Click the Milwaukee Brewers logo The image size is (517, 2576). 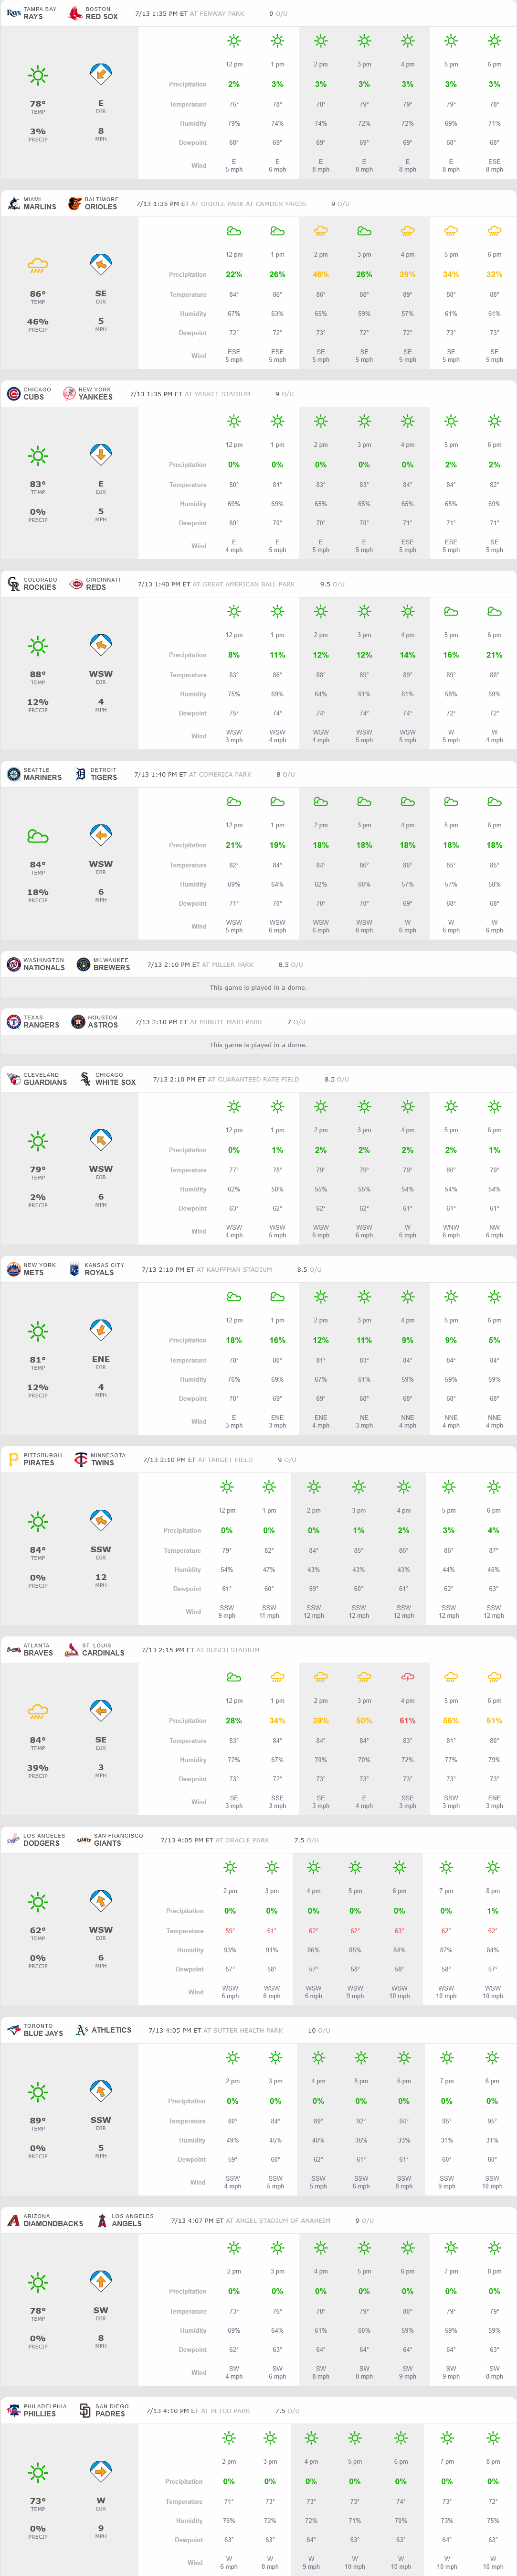click(x=83, y=964)
